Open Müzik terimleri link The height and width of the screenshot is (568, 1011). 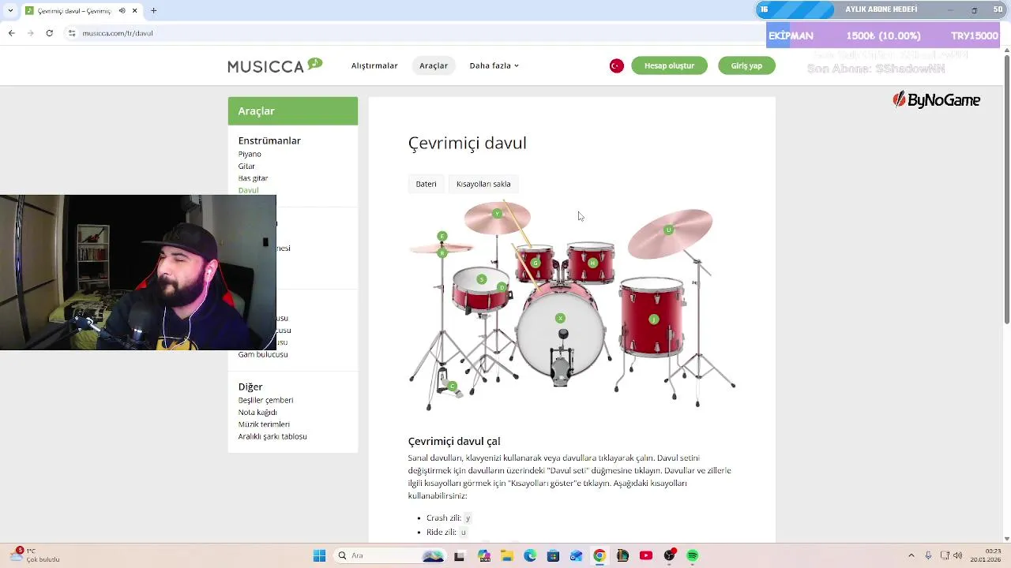coord(264,424)
